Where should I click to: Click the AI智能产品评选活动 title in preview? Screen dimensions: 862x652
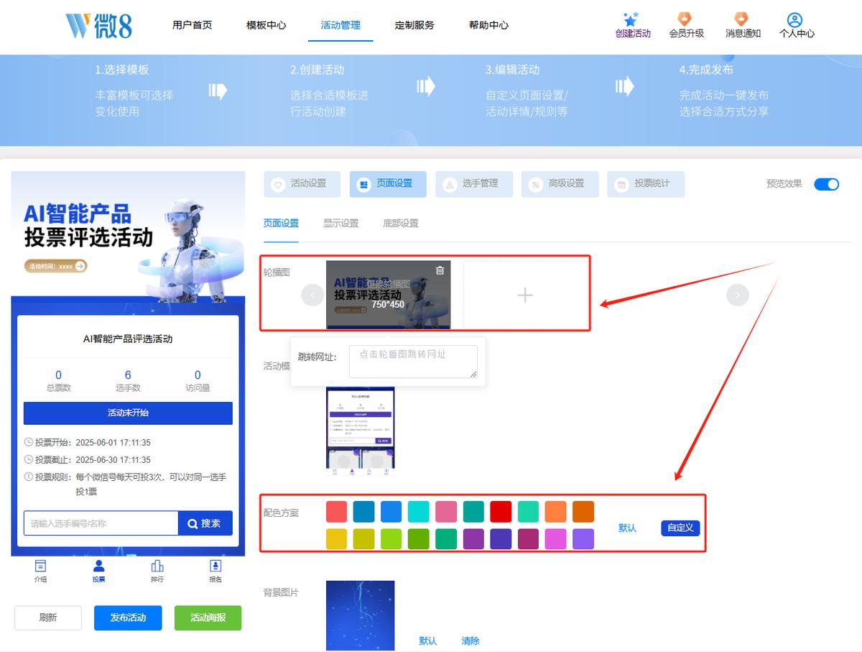pos(128,339)
